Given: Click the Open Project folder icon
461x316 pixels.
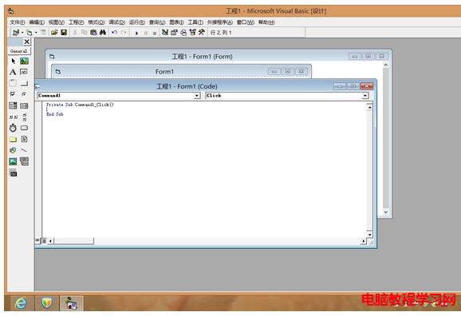Looking at the screenshot, I should (x=54, y=33).
